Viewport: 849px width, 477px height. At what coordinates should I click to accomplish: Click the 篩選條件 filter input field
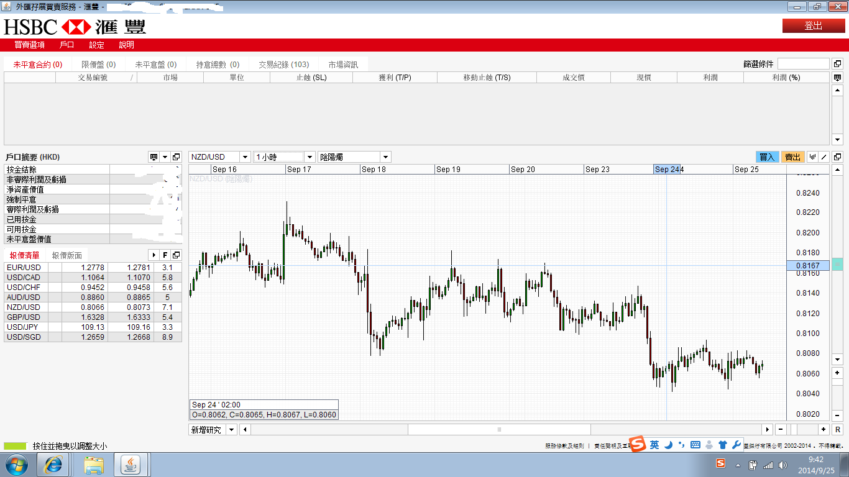point(803,64)
